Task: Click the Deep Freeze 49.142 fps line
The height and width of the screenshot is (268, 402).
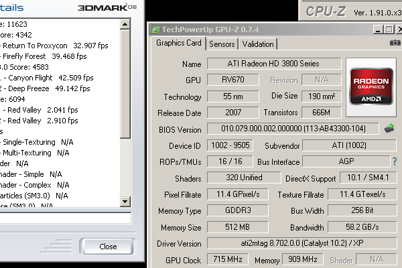Action: [x=45, y=88]
